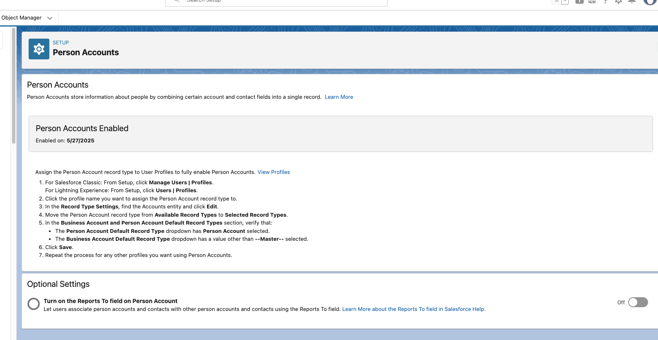This screenshot has width=658, height=340.
Task: Click the "Enabled on: 5/27/2025" text
Action: coord(65,141)
